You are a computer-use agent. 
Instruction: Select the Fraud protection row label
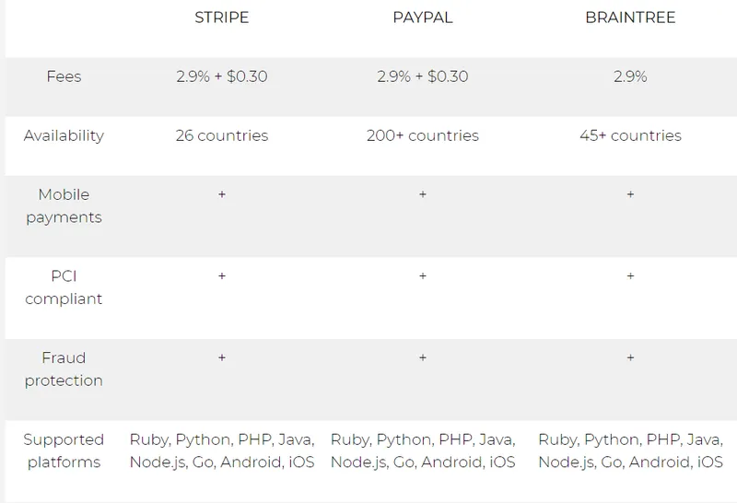point(64,369)
